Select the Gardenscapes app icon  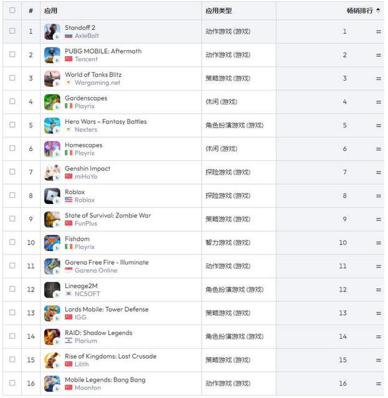(52, 102)
